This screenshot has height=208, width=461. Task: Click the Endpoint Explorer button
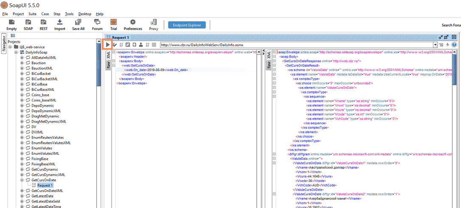[x=187, y=25]
